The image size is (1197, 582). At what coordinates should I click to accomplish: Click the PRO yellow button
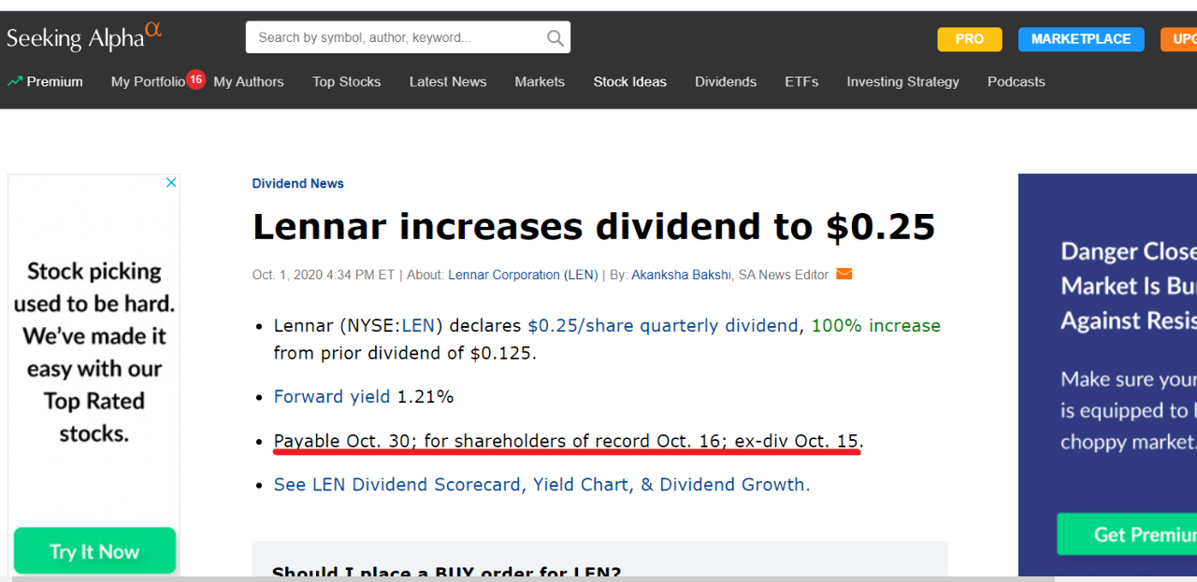[969, 39]
